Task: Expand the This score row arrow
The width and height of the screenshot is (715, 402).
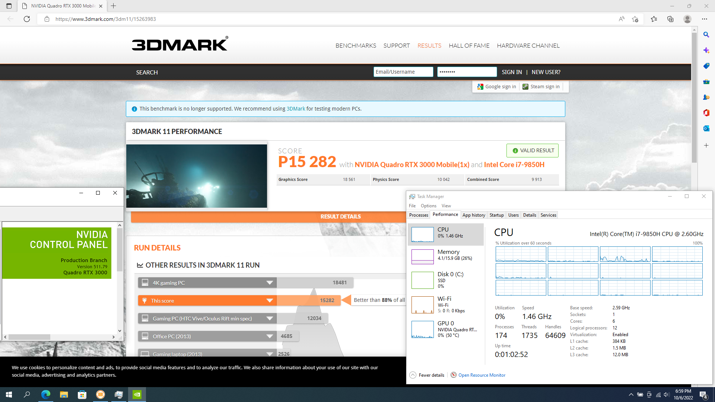Action: coord(270,301)
